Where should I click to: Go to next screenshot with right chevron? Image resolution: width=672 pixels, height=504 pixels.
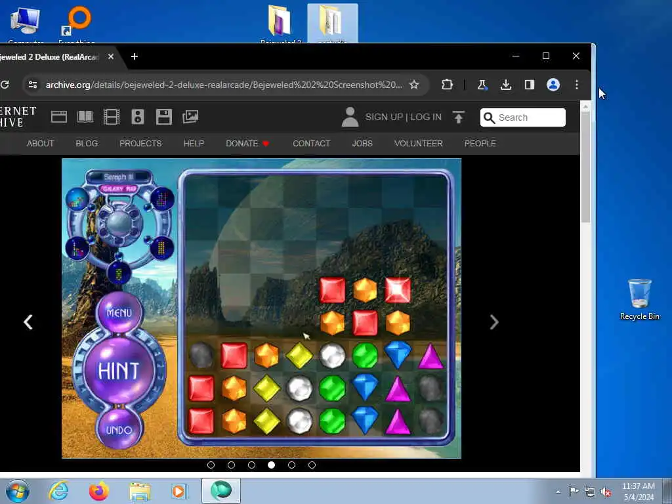494,322
